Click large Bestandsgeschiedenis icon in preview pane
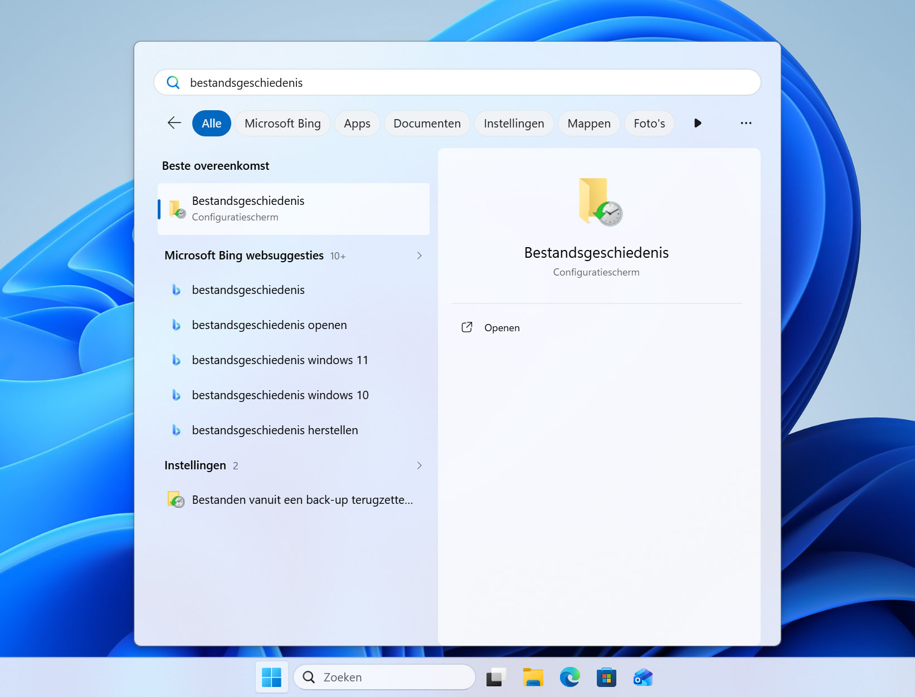This screenshot has width=915, height=697. pos(600,202)
